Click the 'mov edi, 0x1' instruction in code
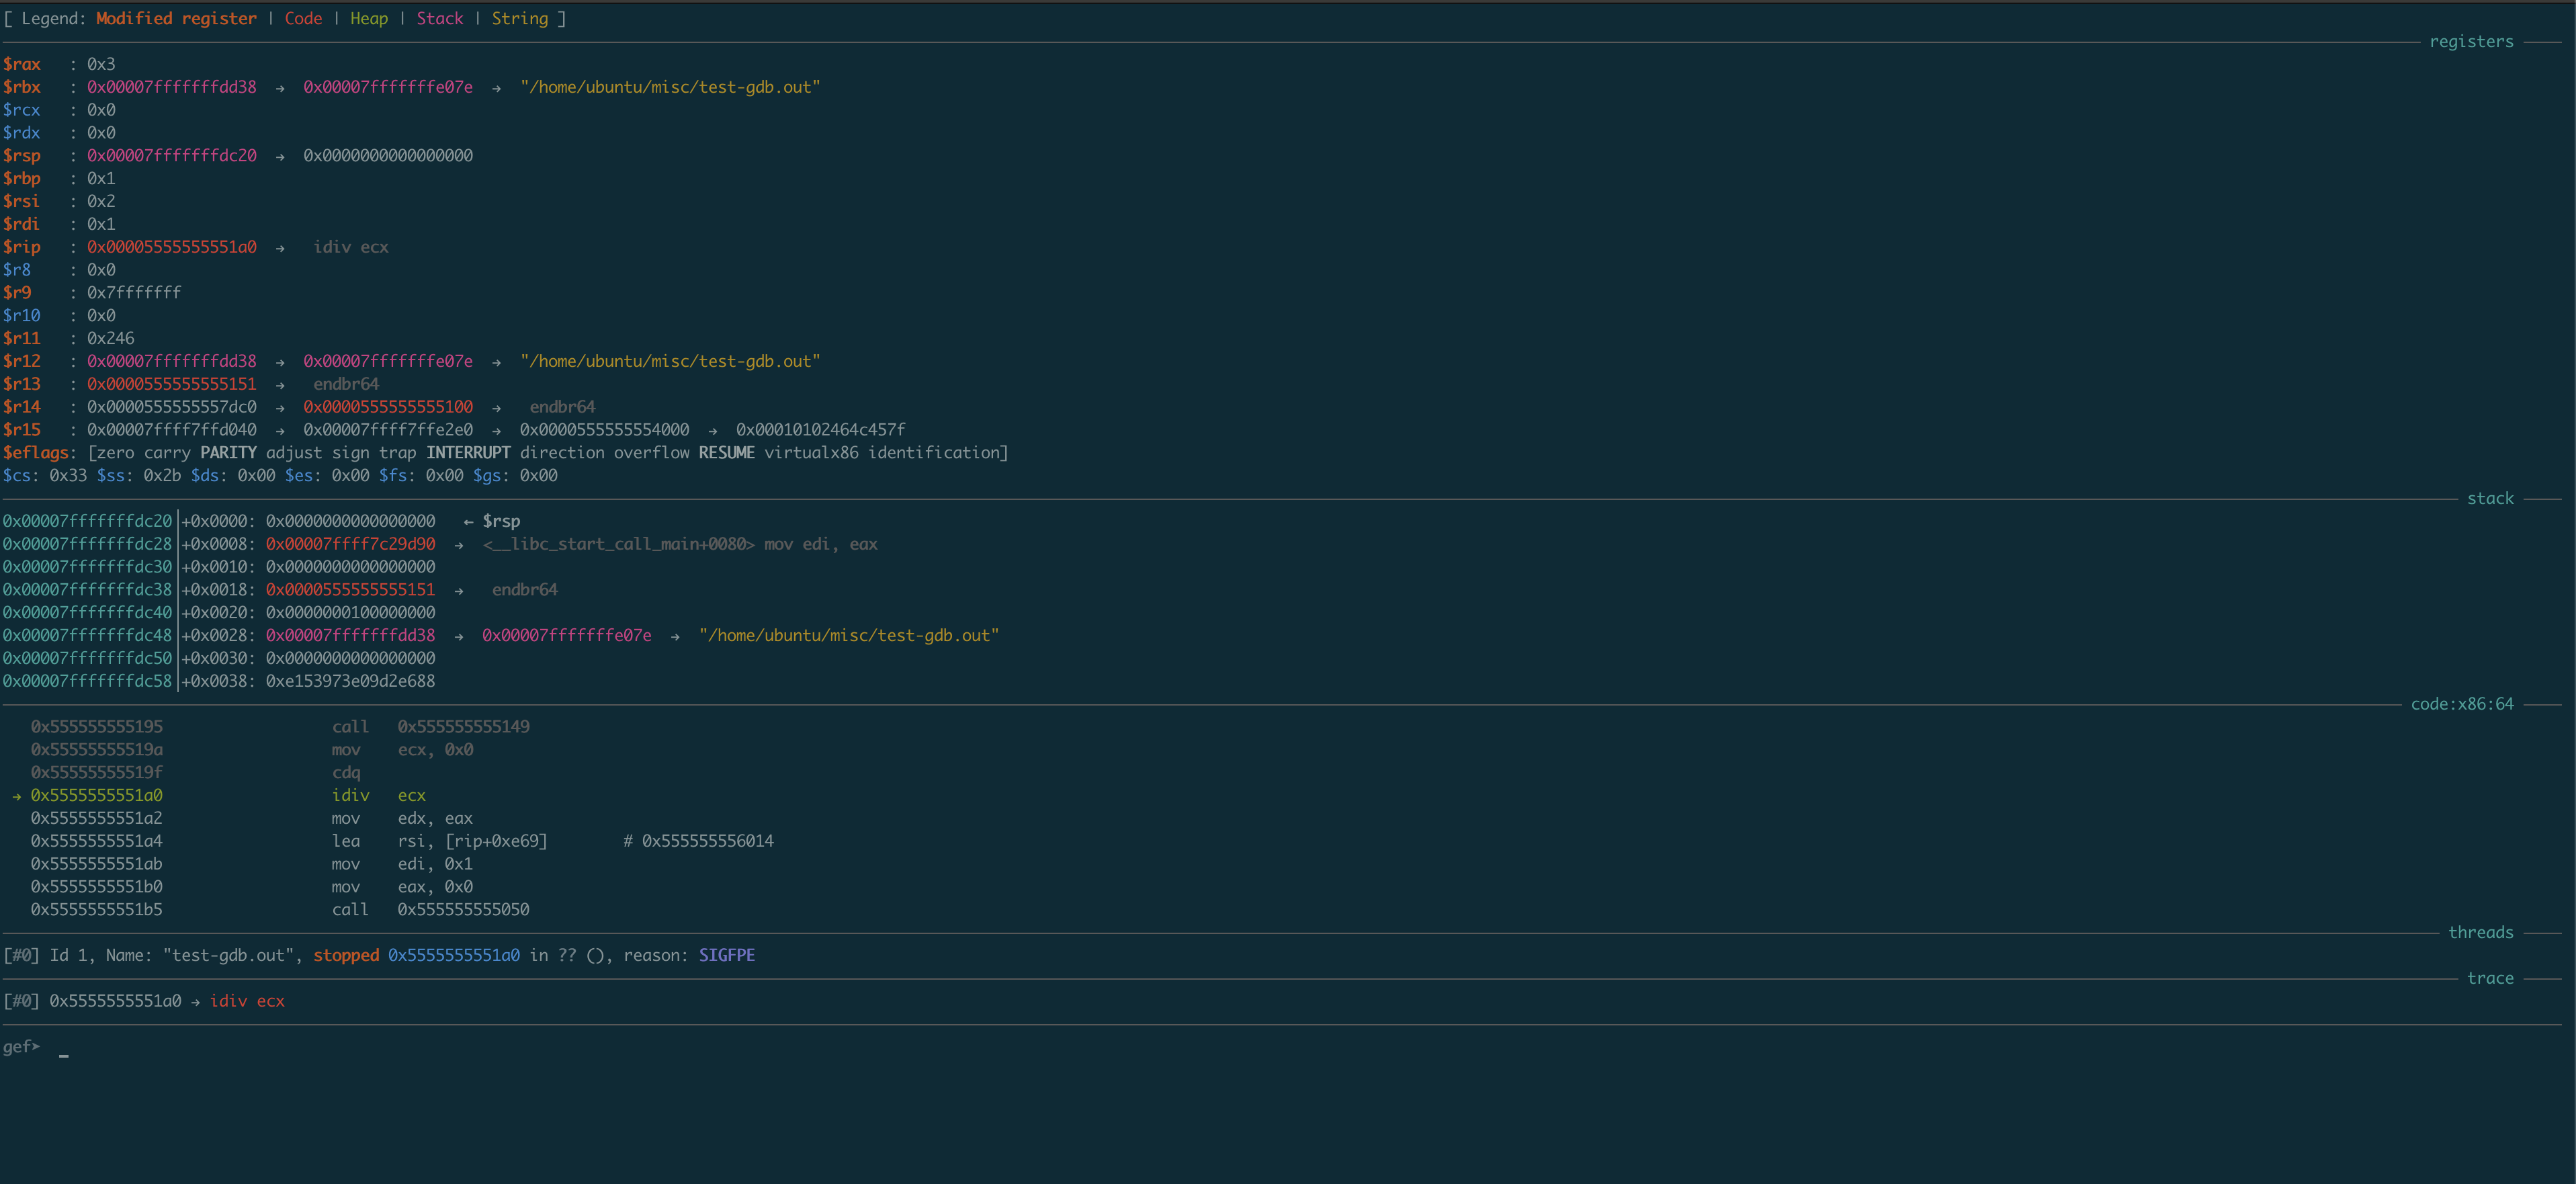This screenshot has width=2576, height=1184. click(403, 864)
